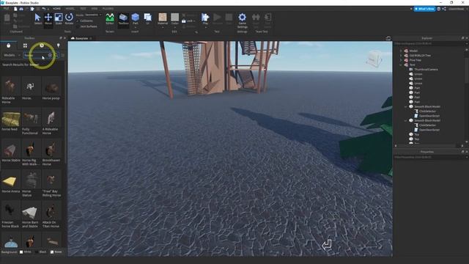This screenshot has width=469, height=264.
Task: Clear the Toolbox search field text
Action: pos(50,55)
